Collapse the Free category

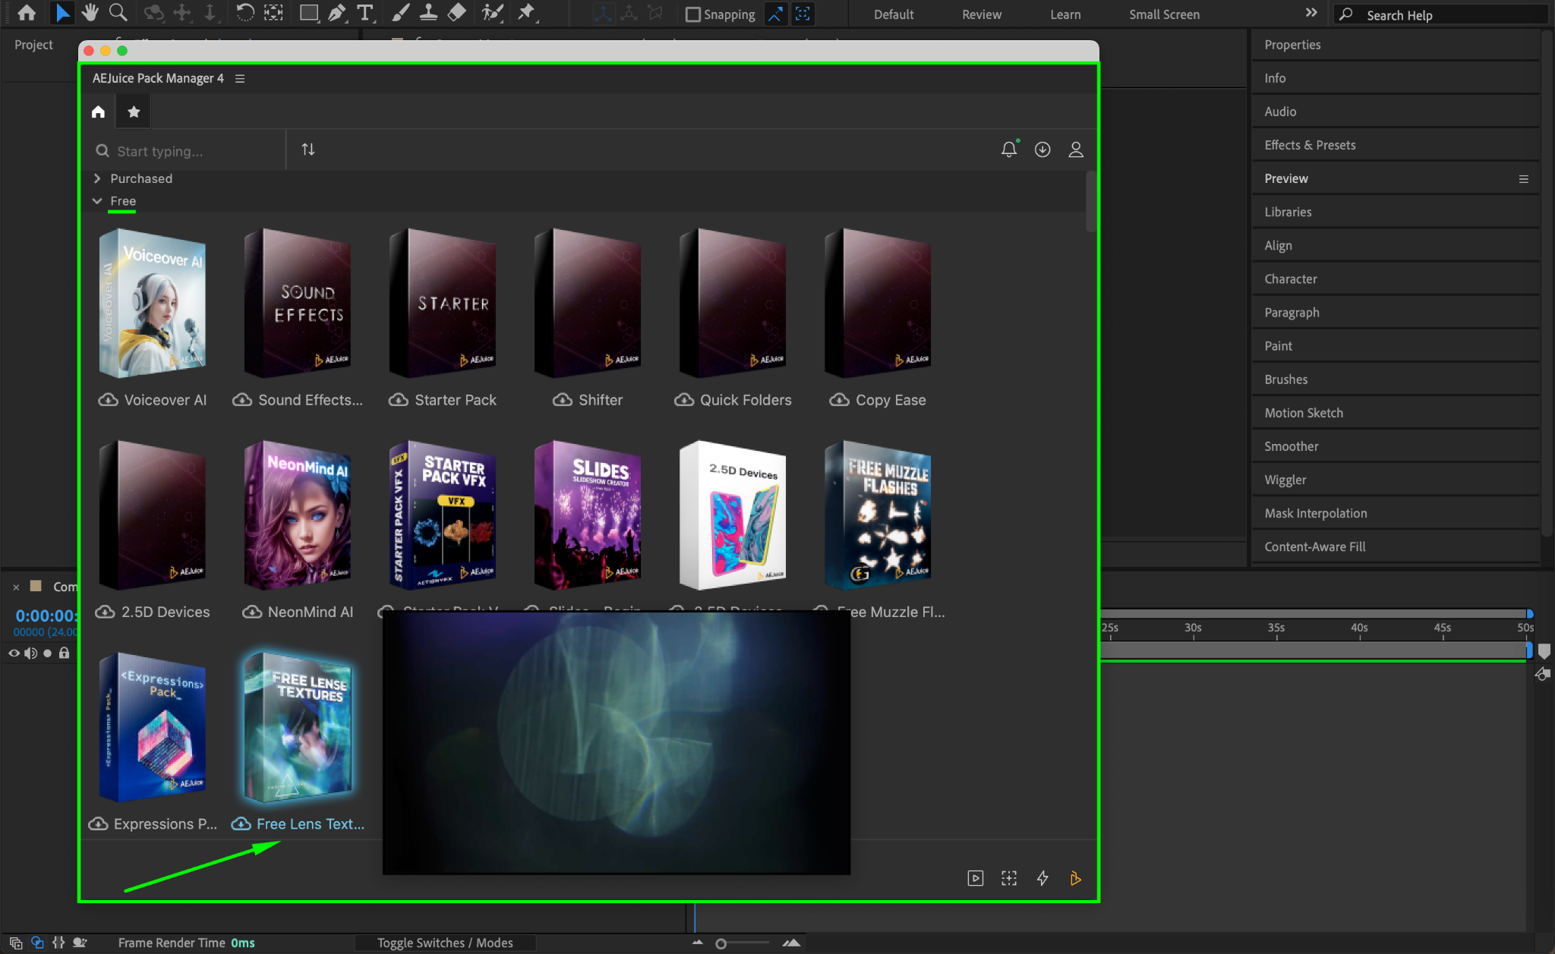tap(97, 201)
